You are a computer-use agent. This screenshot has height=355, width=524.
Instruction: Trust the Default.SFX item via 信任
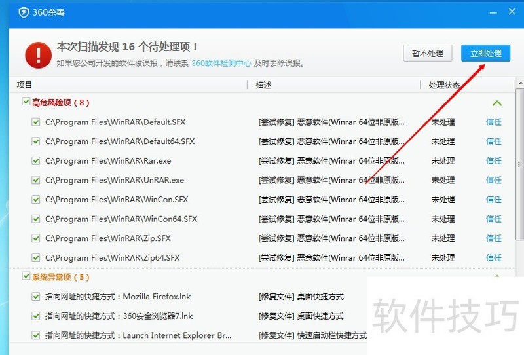[x=494, y=122]
